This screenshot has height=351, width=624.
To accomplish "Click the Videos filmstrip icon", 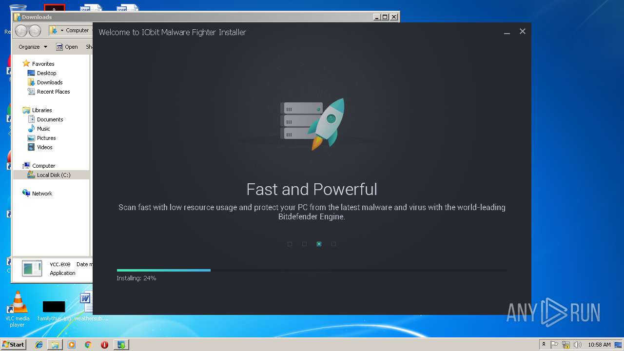I will click(x=31, y=147).
